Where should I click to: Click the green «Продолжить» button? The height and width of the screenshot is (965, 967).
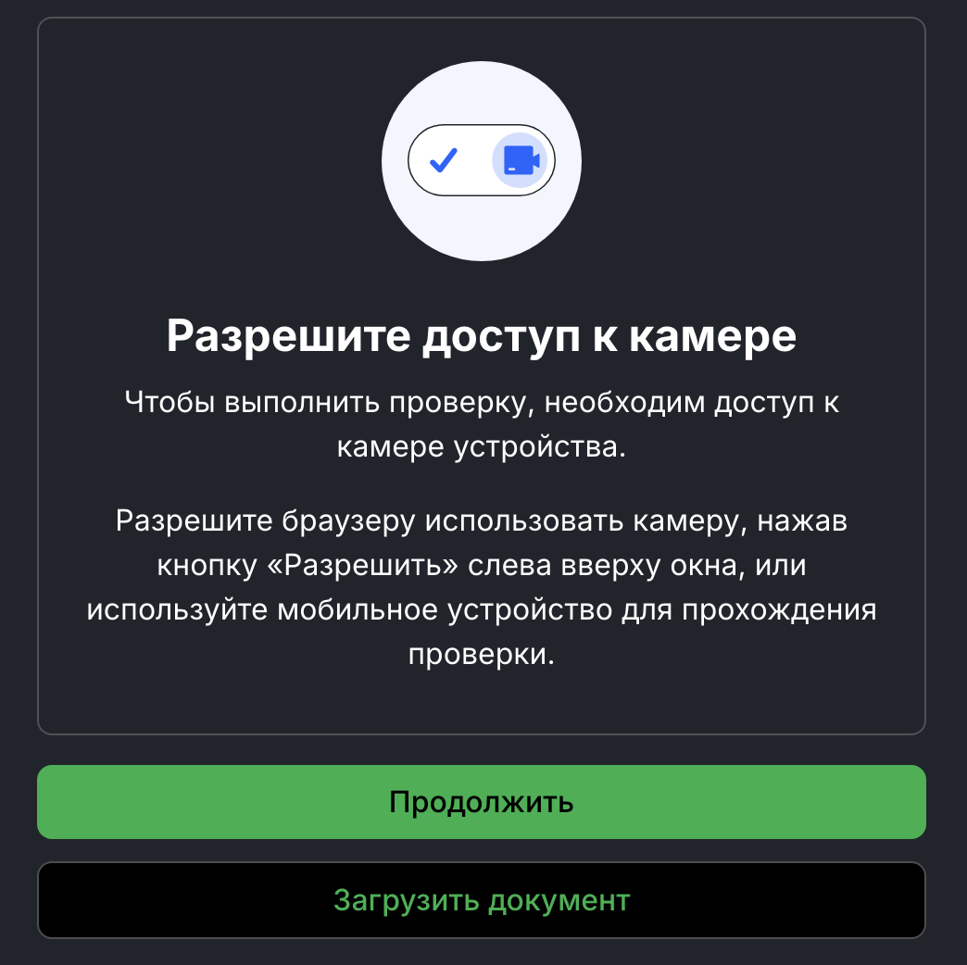[x=481, y=802]
